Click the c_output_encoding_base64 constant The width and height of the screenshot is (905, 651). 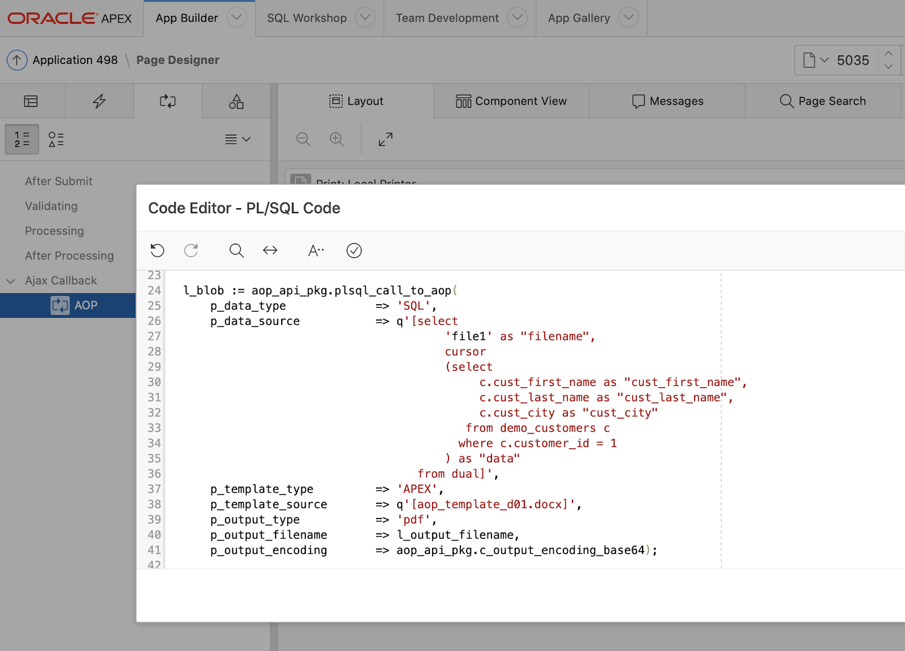coord(562,550)
